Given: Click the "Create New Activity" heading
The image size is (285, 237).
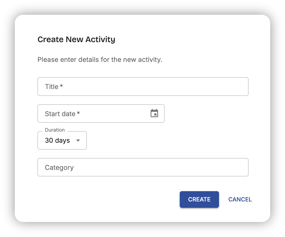Looking at the screenshot, I should [76, 39].
